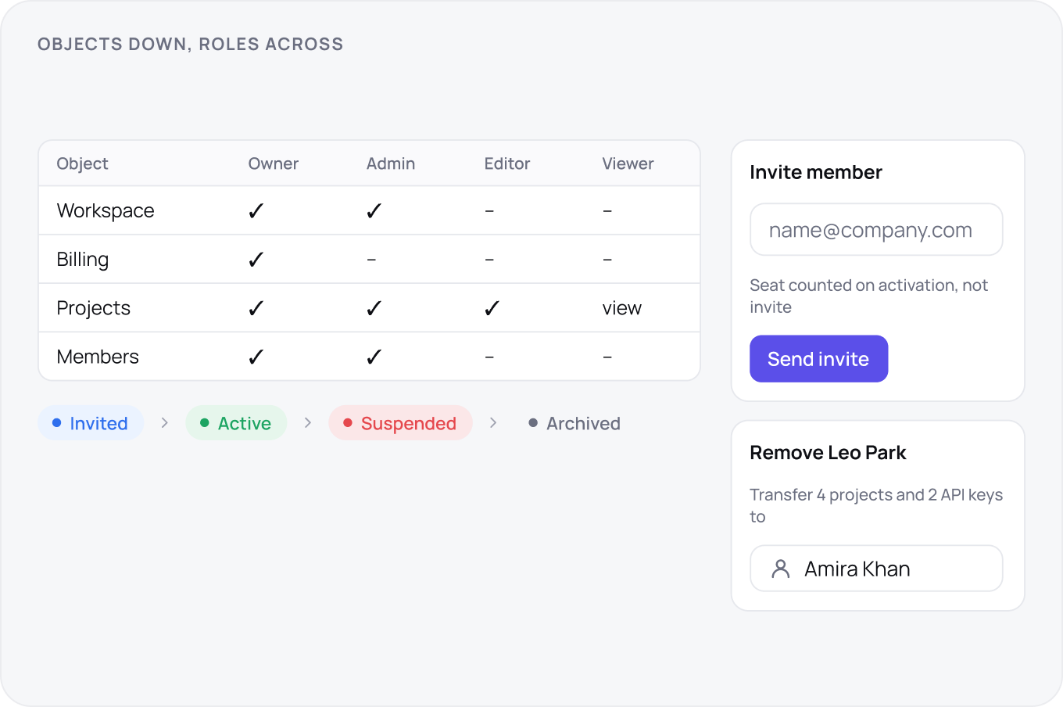Select the Archived status label
The height and width of the screenshot is (707, 1063).
(574, 423)
